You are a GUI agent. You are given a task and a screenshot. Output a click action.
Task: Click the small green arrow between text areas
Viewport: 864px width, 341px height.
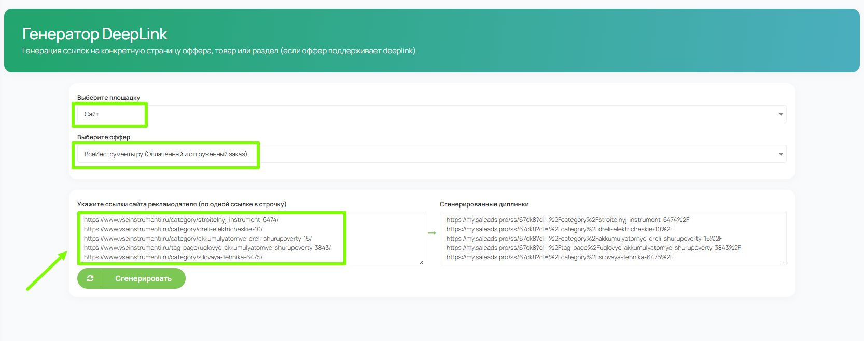[x=431, y=233]
